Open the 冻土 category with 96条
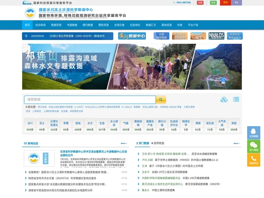 click(42, 125)
